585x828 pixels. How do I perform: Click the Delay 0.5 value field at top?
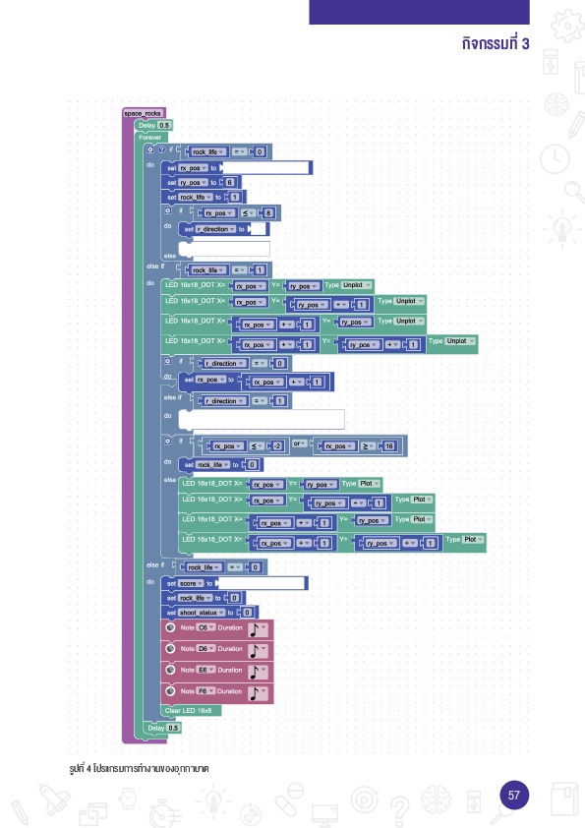tap(164, 126)
